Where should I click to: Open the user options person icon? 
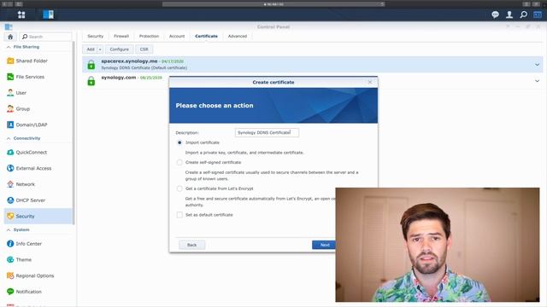point(509,14)
